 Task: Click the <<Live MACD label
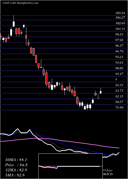(x=108, y=172)
